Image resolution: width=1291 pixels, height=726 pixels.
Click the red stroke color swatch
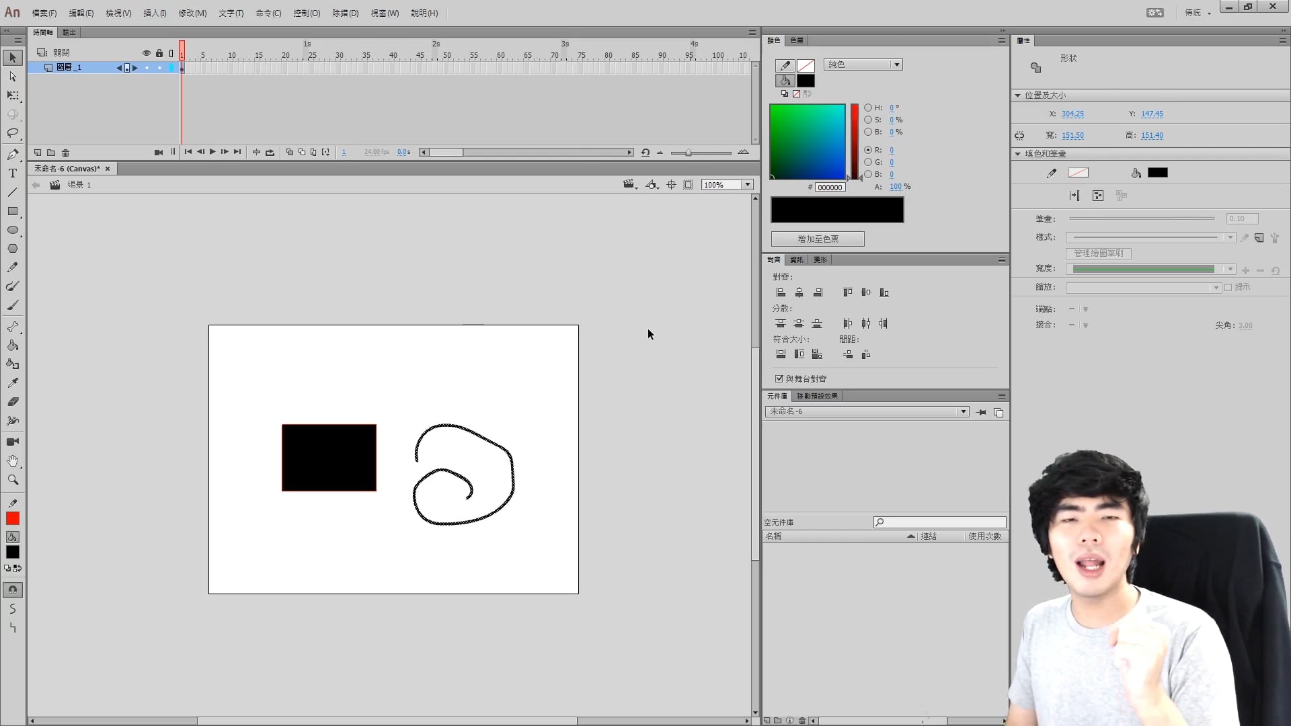pos(12,518)
